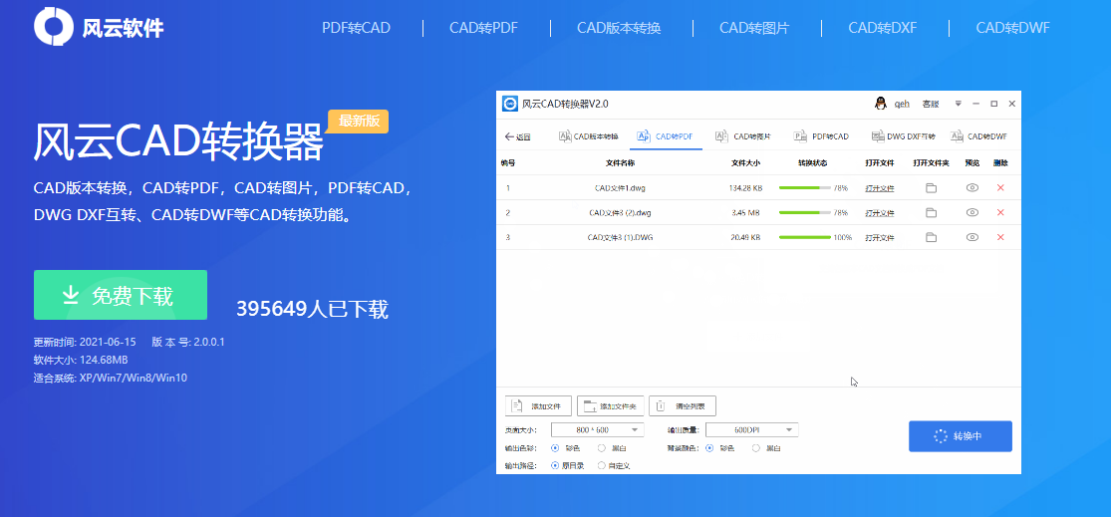Click the 更新时间: 2021-06-15 text
The width and height of the screenshot is (1111, 517).
85,342
